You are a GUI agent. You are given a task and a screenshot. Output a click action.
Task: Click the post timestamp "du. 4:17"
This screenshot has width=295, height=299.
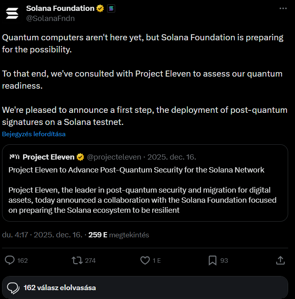tap(15, 235)
